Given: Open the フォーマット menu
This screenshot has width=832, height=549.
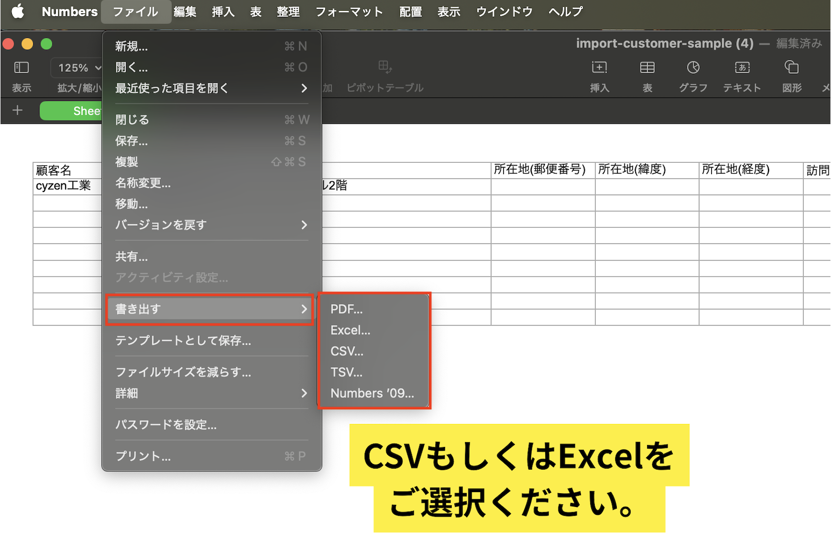Looking at the screenshot, I should coord(349,11).
